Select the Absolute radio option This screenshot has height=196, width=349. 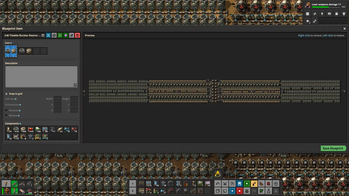(6, 110)
